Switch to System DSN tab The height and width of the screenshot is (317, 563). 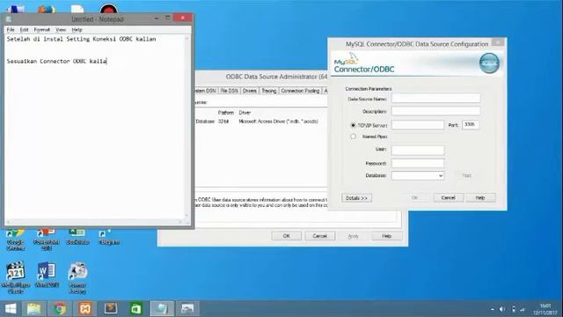click(x=206, y=91)
